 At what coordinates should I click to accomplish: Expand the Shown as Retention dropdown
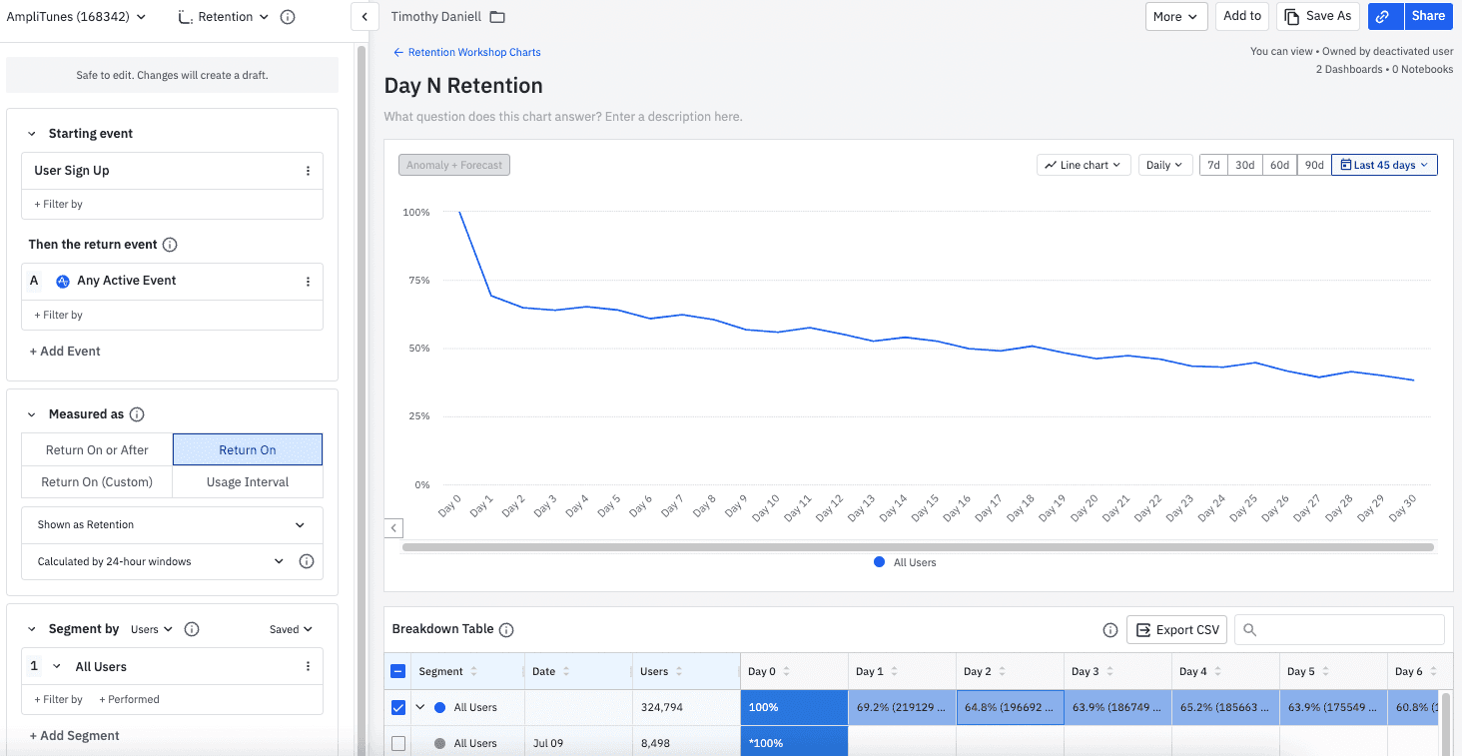click(171, 524)
